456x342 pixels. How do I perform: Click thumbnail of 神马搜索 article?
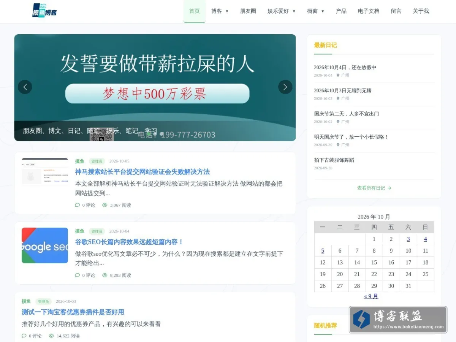point(45,172)
